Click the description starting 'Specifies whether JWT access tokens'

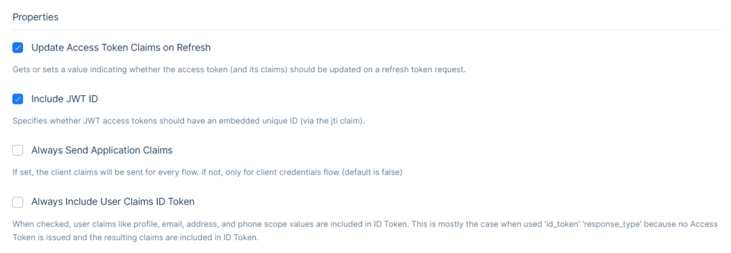pyautogui.click(x=188, y=121)
